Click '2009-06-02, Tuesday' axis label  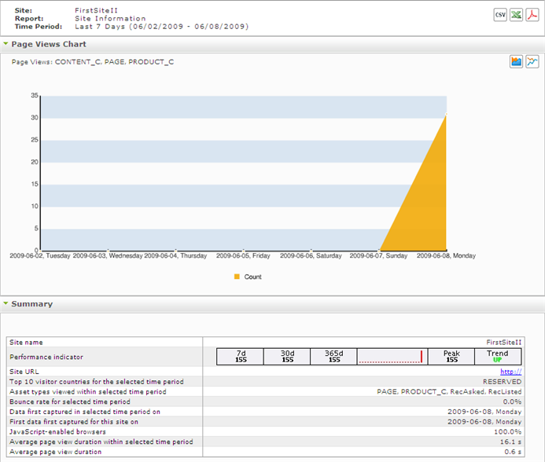coord(40,255)
